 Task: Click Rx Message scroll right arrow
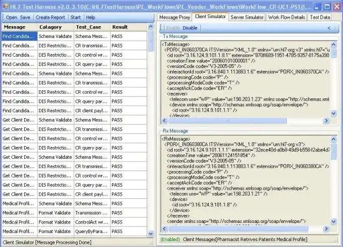tap(326, 229)
